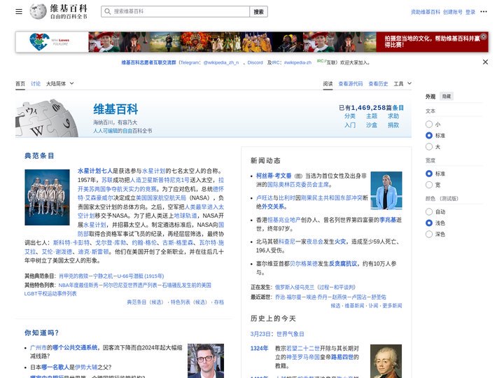Select small text size
504x378 pixels.
(x=429, y=124)
